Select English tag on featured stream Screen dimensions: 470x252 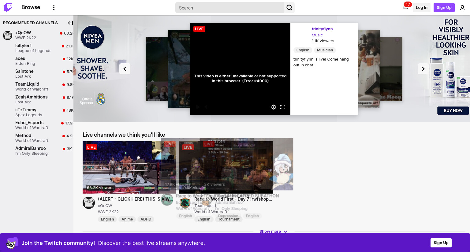click(x=303, y=50)
